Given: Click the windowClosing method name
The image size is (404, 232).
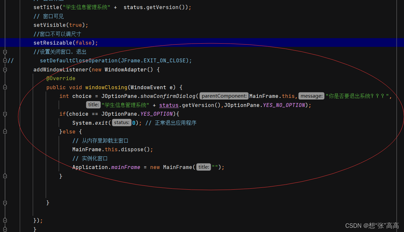Looking at the screenshot, I should 106,87.
